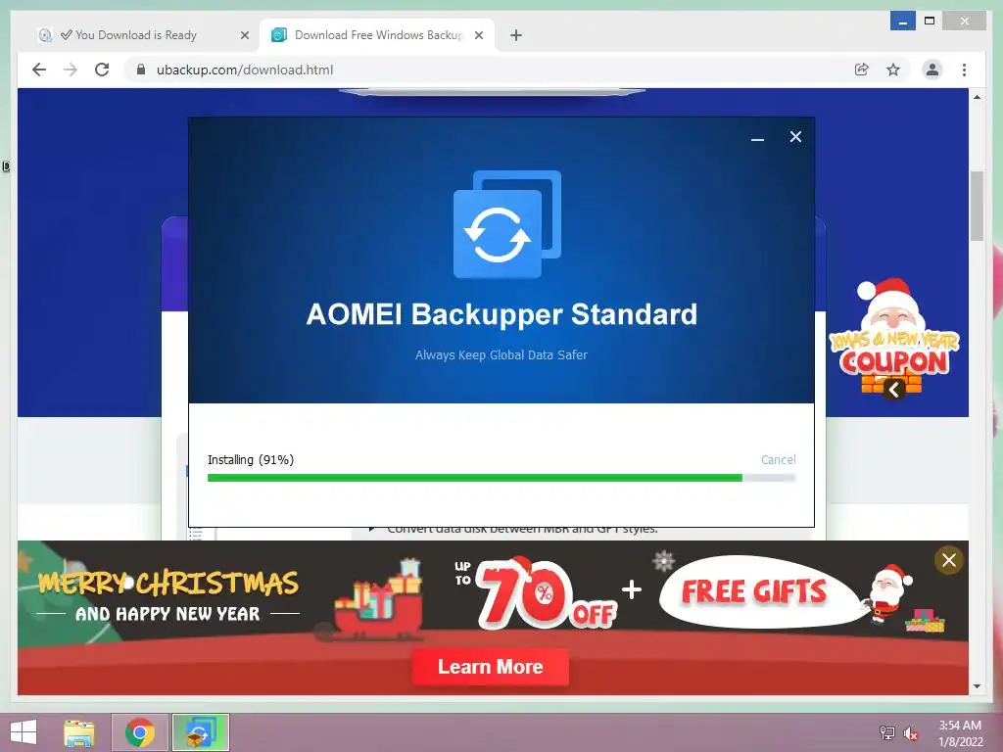Close the AOMEI installer dialog
The image size is (1003, 752).
[x=795, y=137]
